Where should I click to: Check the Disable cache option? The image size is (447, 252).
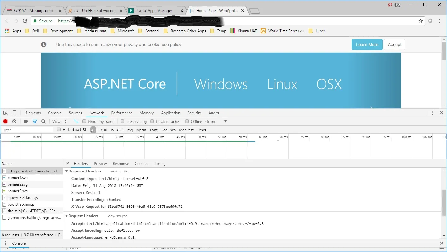point(152,121)
